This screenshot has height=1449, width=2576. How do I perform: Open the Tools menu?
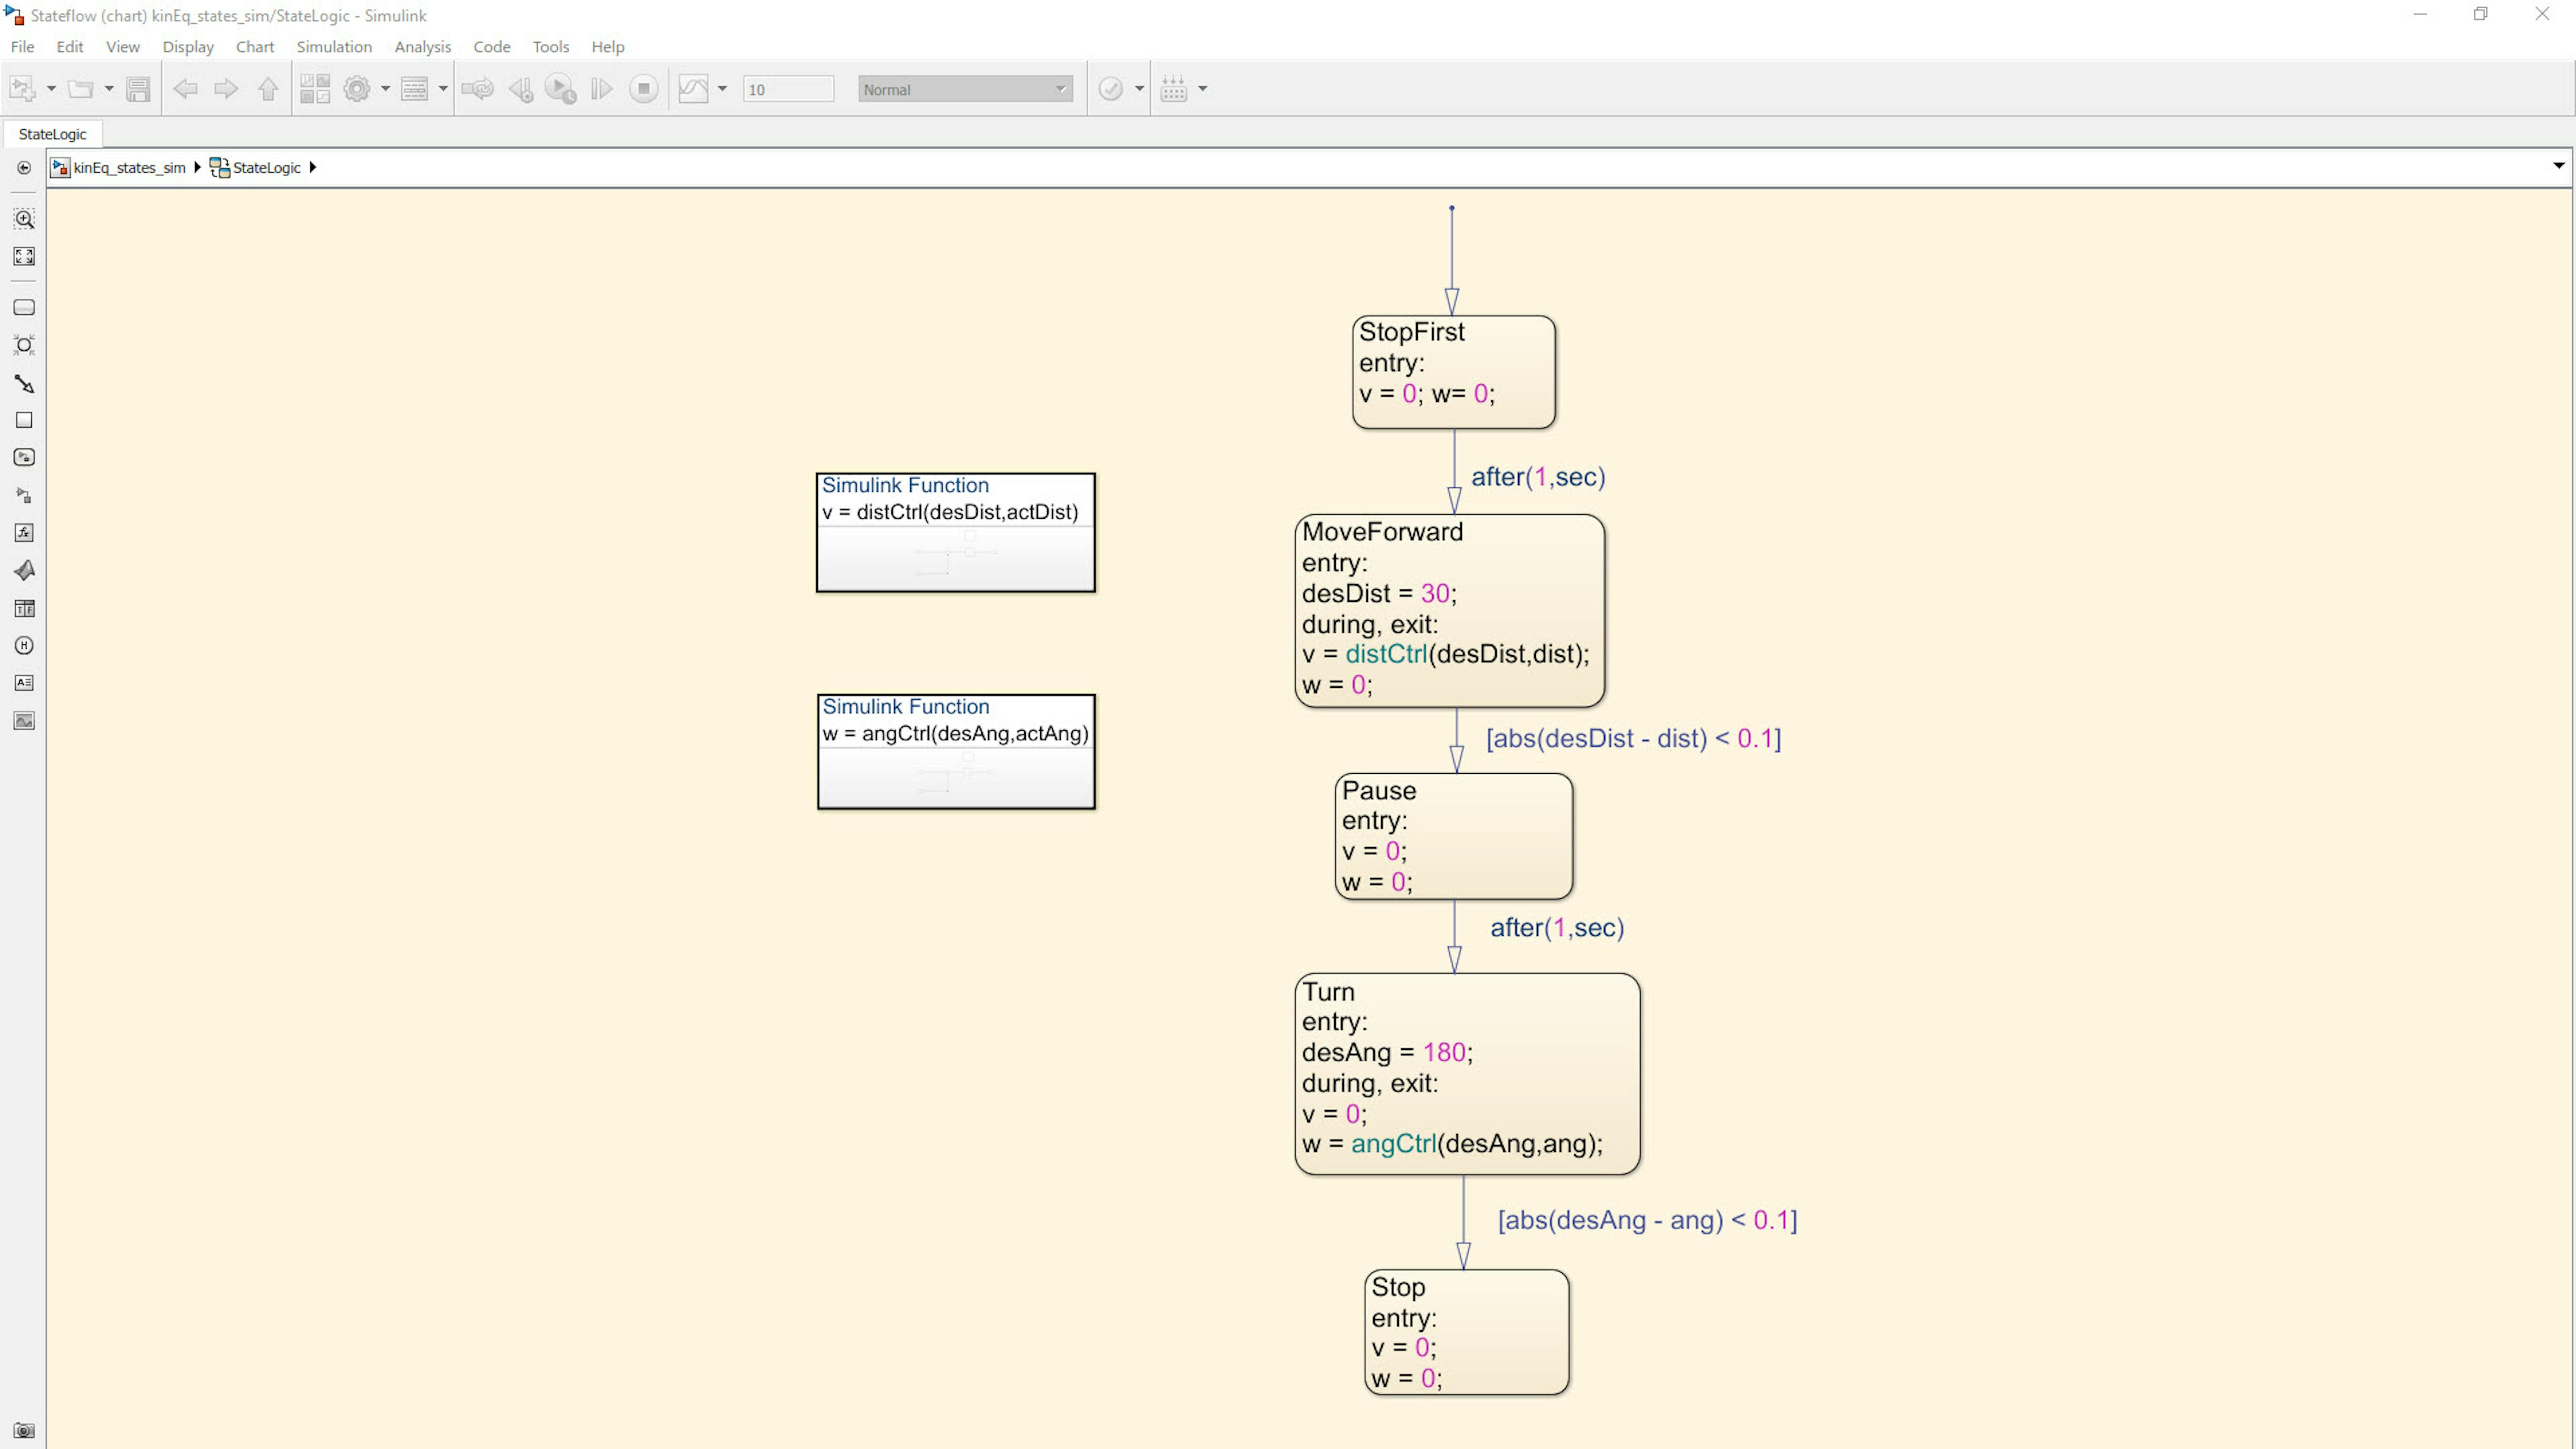(551, 46)
